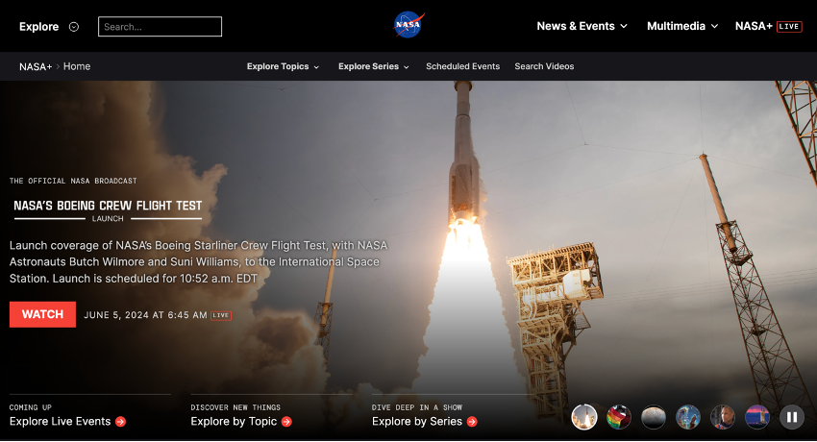Click the NASA+ breadcrumb link
Screen dimensions: 817x442
click(x=36, y=66)
